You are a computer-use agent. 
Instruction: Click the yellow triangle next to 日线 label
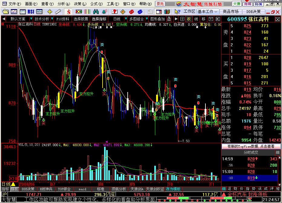tap(13, 184)
